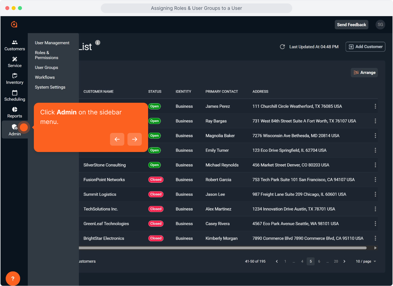Click the horizontal table scrollbar

point(222,248)
